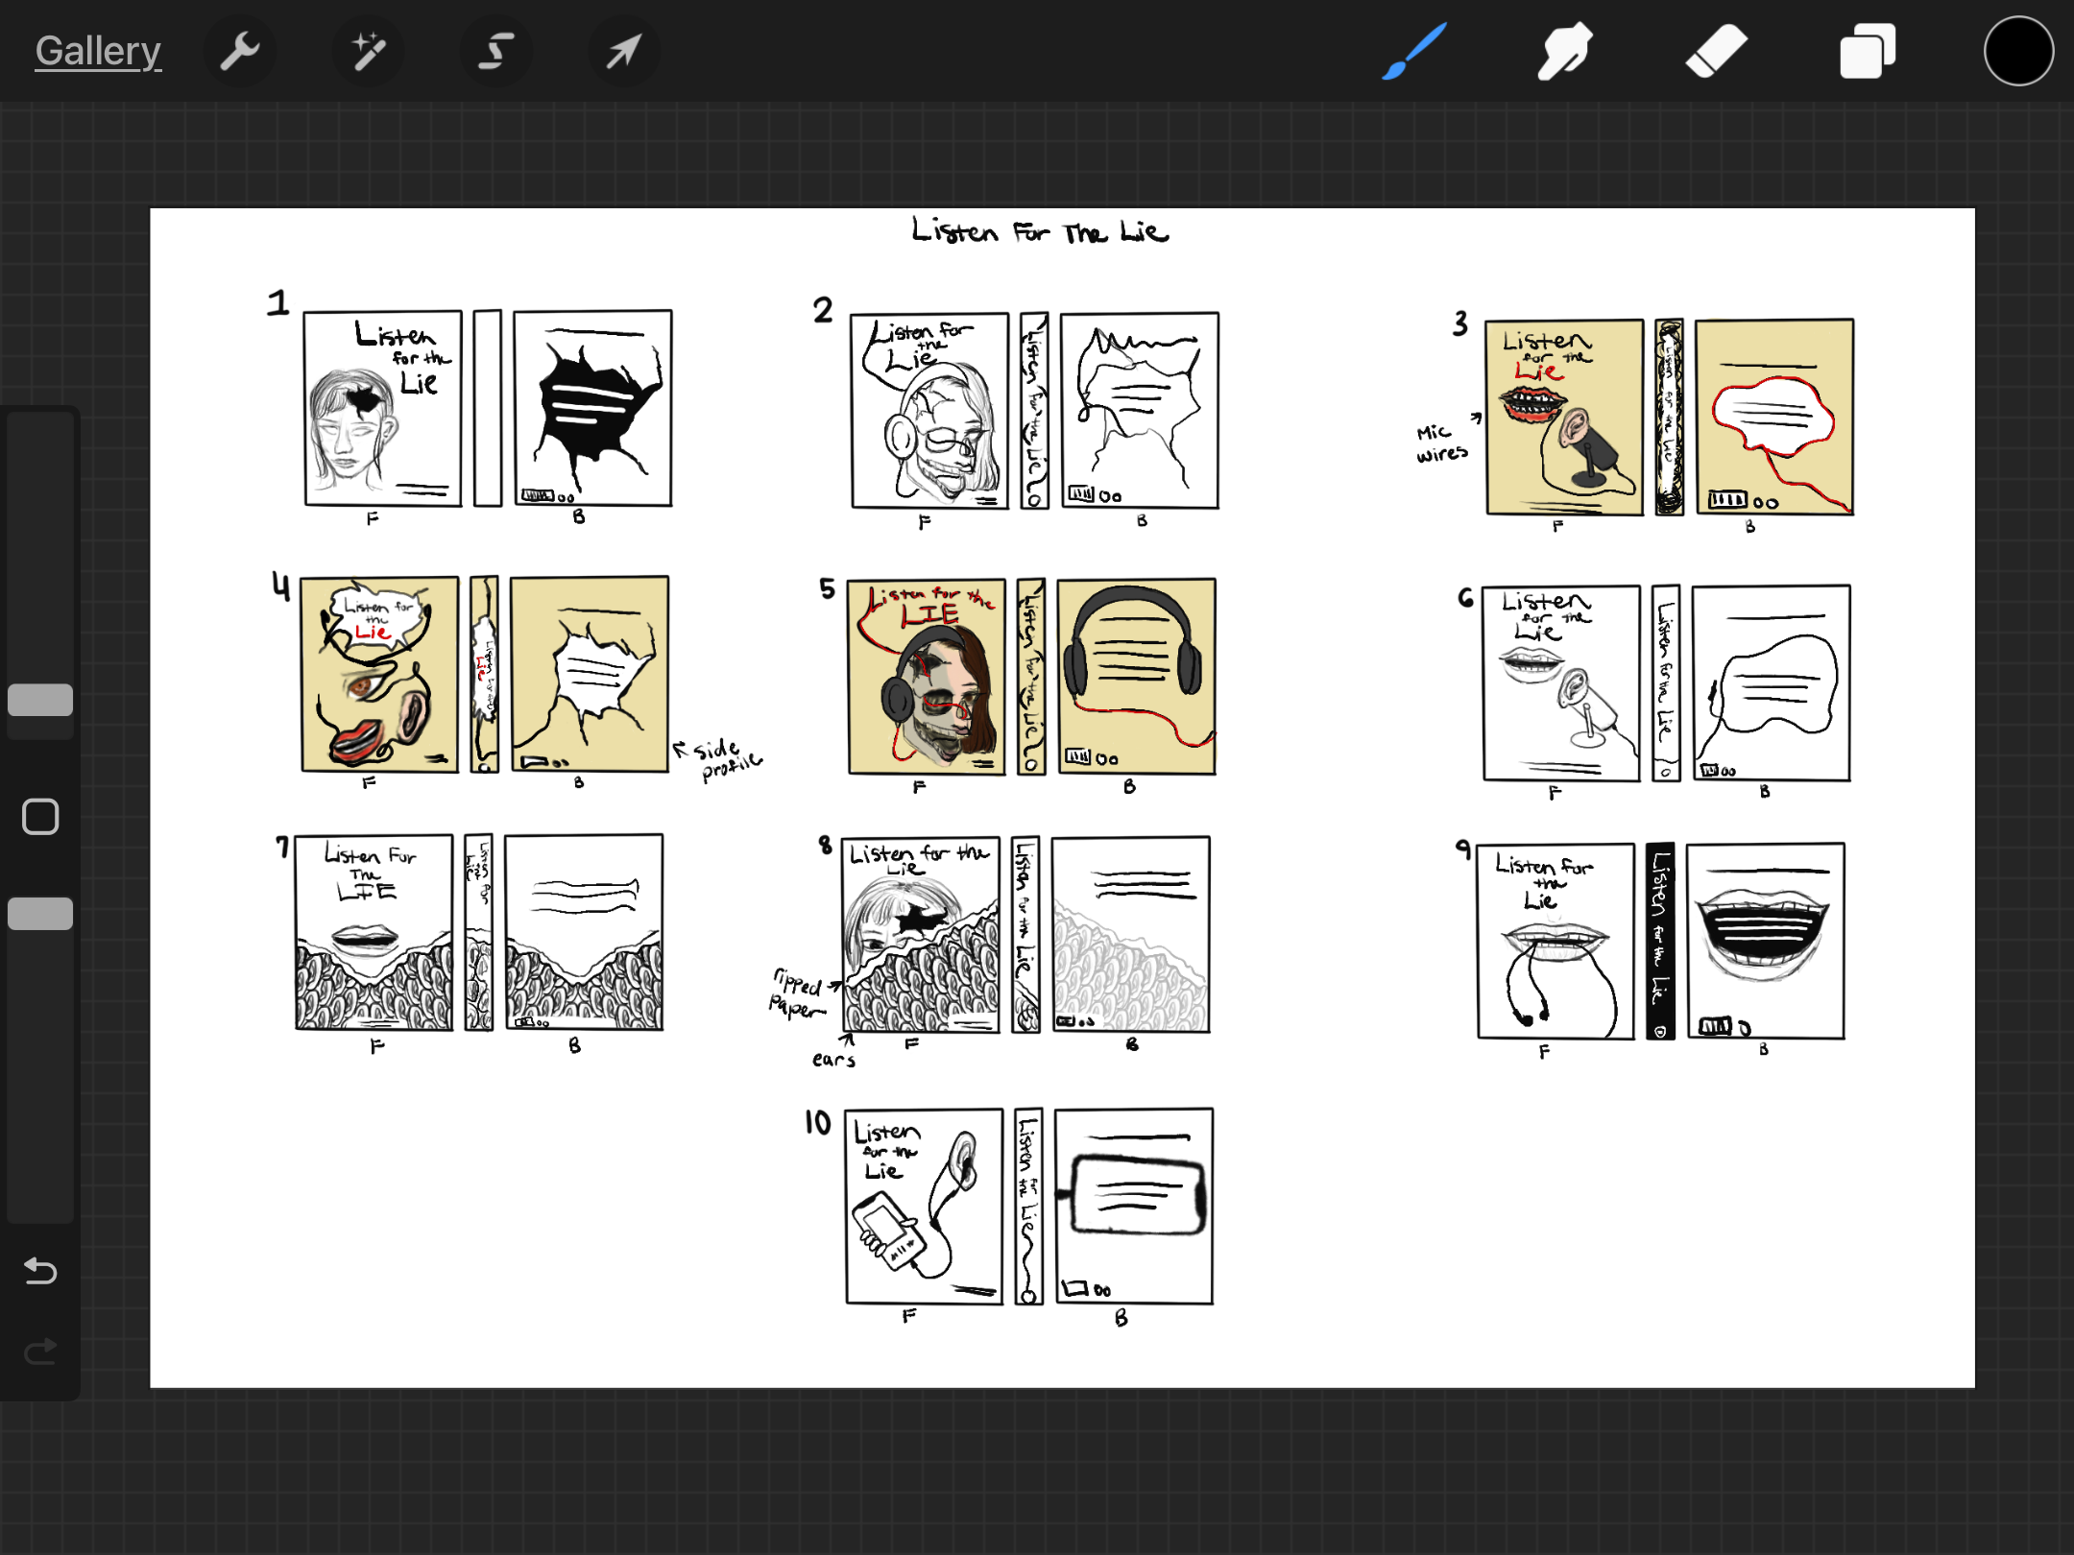The width and height of the screenshot is (2074, 1555).
Task: Undo the last stroke with arrow
Action: click(40, 1271)
